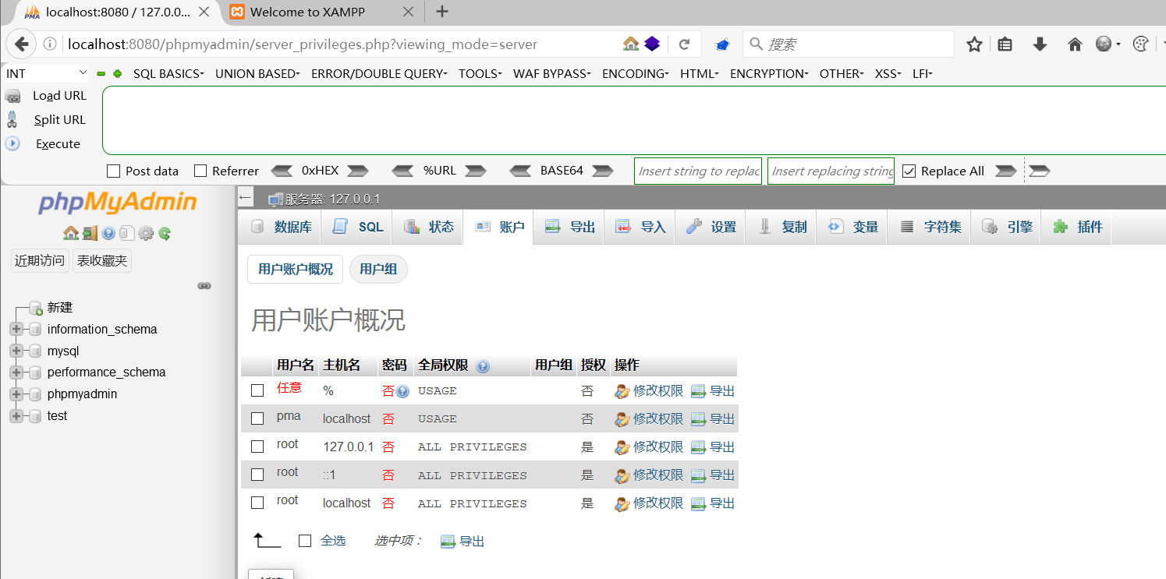Enable the Post data checkbox
Screen dimensions: 1166x579
click(x=113, y=171)
